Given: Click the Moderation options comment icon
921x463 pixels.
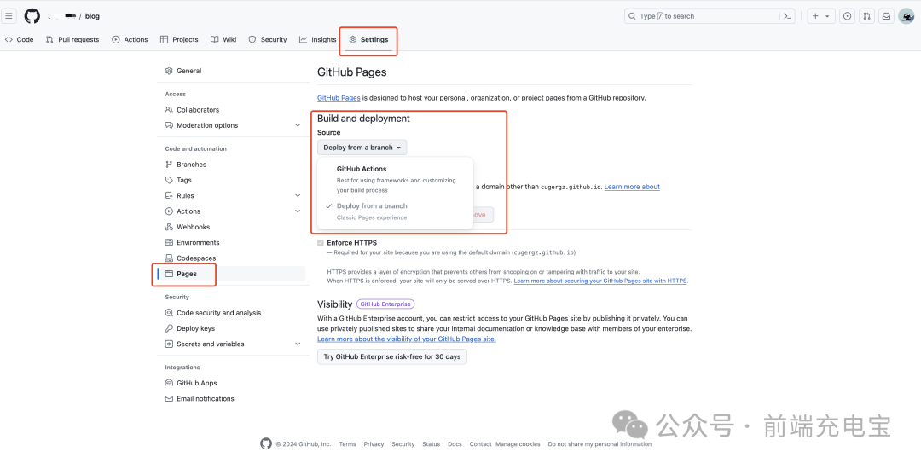Looking at the screenshot, I should pos(169,125).
